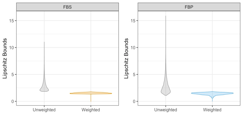Select the Weighted x-axis label under FBP
Viewport: 243px width, 121px height.
(212, 110)
